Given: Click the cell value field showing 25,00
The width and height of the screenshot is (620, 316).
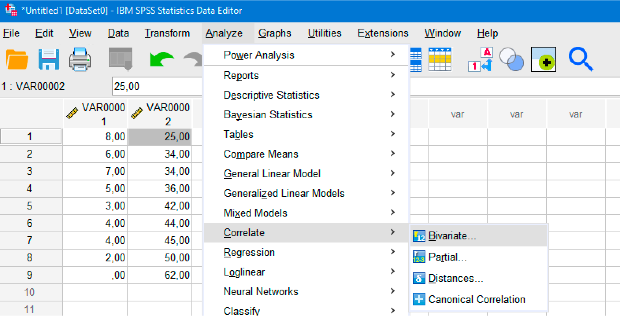Looking at the screenshot, I should click(x=157, y=86).
